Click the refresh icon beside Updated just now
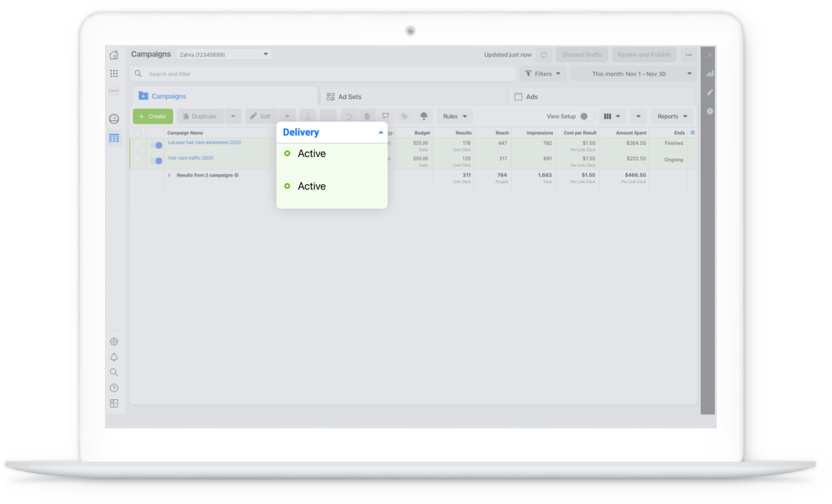 [544, 55]
